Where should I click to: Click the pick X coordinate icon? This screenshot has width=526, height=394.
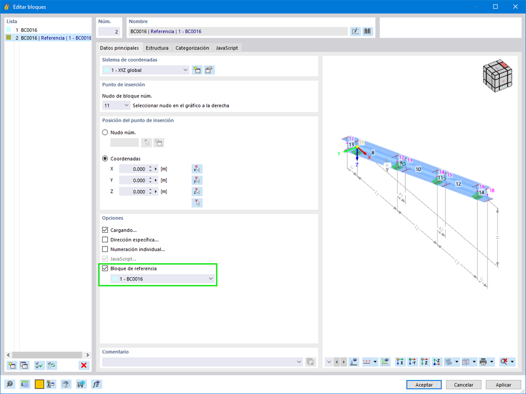click(x=197, y=169)
